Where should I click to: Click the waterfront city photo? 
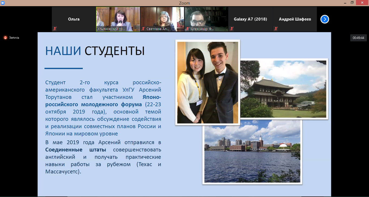252,152
